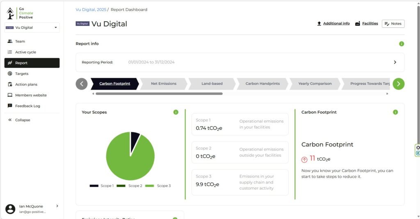Click the Members website laptop icon
The image size is (420, 219).
[10, 95]
